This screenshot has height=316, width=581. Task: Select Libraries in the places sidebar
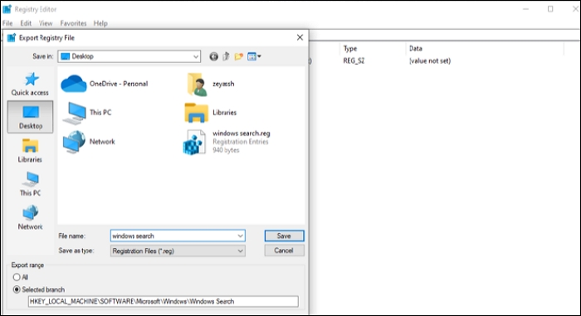point(30,150)
